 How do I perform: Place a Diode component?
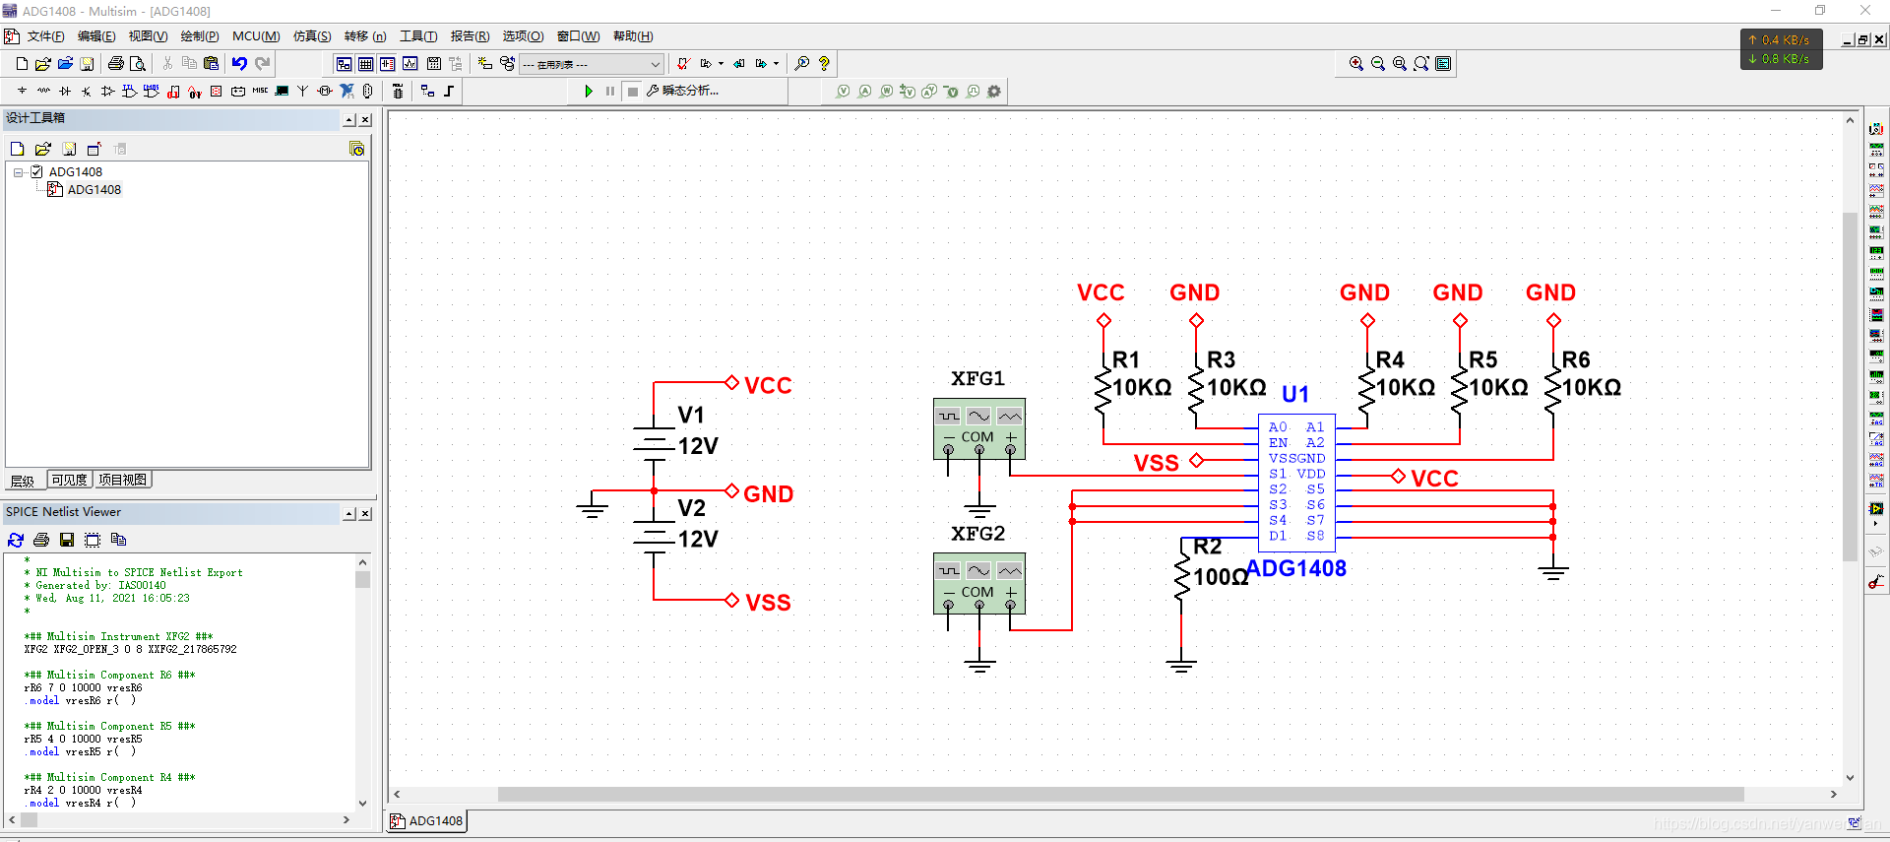(x=65, y=91)
